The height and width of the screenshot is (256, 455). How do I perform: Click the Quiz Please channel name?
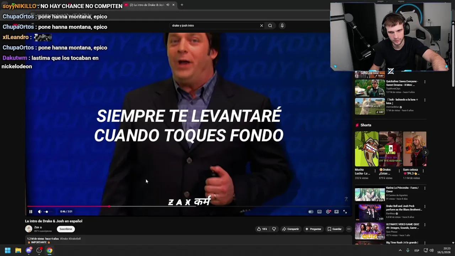[x=392, y=231]
